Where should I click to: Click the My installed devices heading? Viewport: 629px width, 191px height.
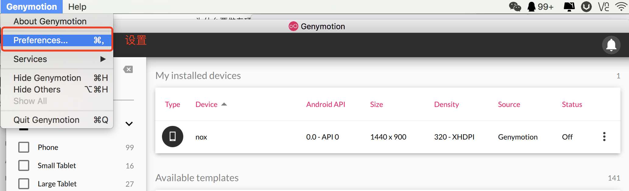click(x=198, y=75)
